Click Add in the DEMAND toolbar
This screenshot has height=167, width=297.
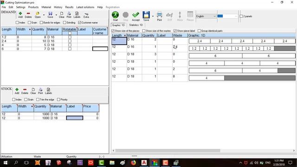(20, 15)
